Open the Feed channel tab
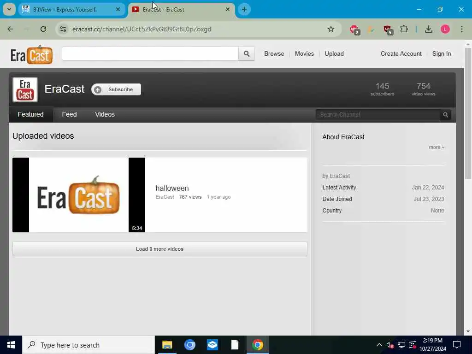472x354 pixels. 69,114
